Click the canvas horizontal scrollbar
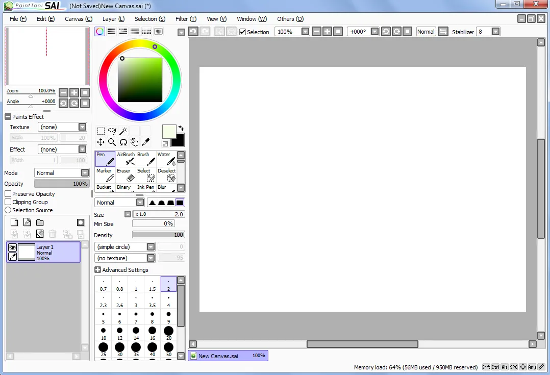Screen dimensions: 550x375 (362, 344)
